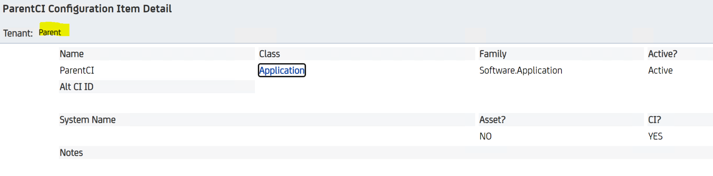Open the Application class link

282,70
